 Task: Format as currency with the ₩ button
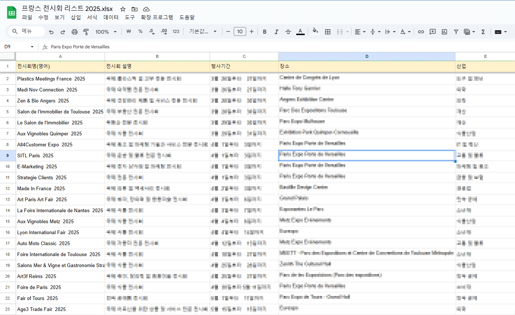click(129, 32)
